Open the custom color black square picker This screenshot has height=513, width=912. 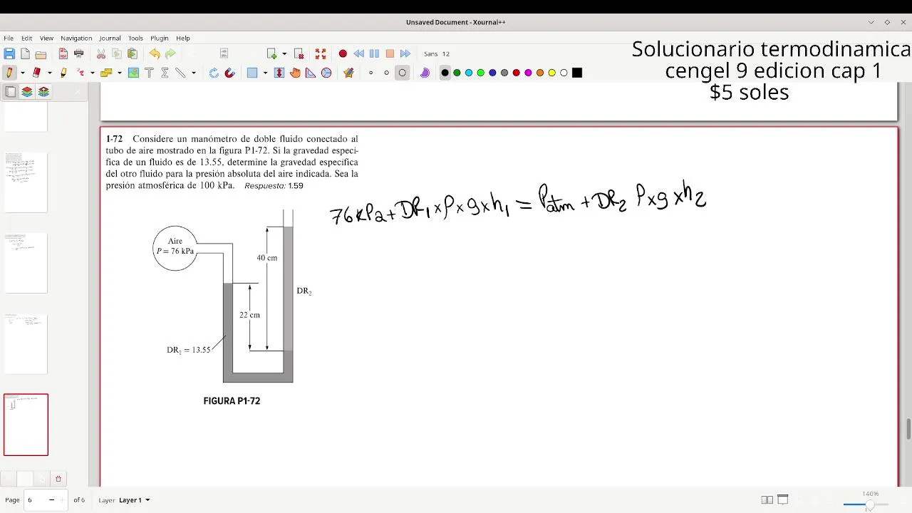click(577, 73)
